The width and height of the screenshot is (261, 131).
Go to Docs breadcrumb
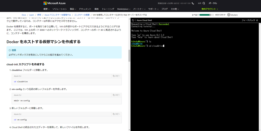pyautogui.click(x=24, y=15)
